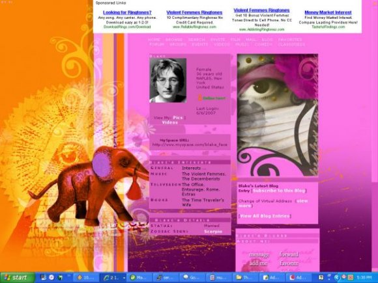Click 'view more' next to Change of Virtual Address
Viewport: 378px width, 283px height.
tap(273, 204)
